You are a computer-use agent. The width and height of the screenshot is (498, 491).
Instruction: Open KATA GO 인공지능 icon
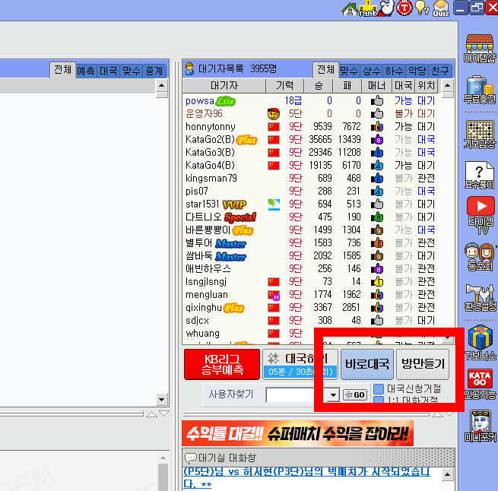pyautogui.click(x=480, y=384)
